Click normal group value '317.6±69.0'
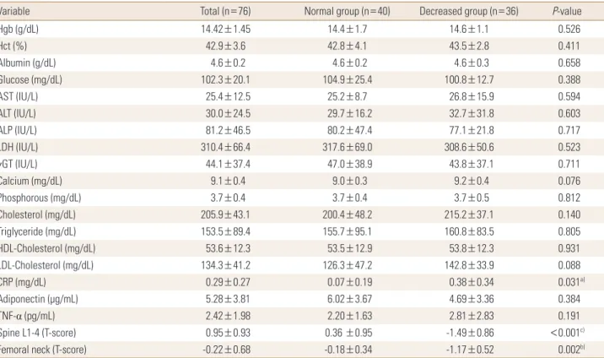The width and height of the screenshot is (604, 358). click(348, 147)
